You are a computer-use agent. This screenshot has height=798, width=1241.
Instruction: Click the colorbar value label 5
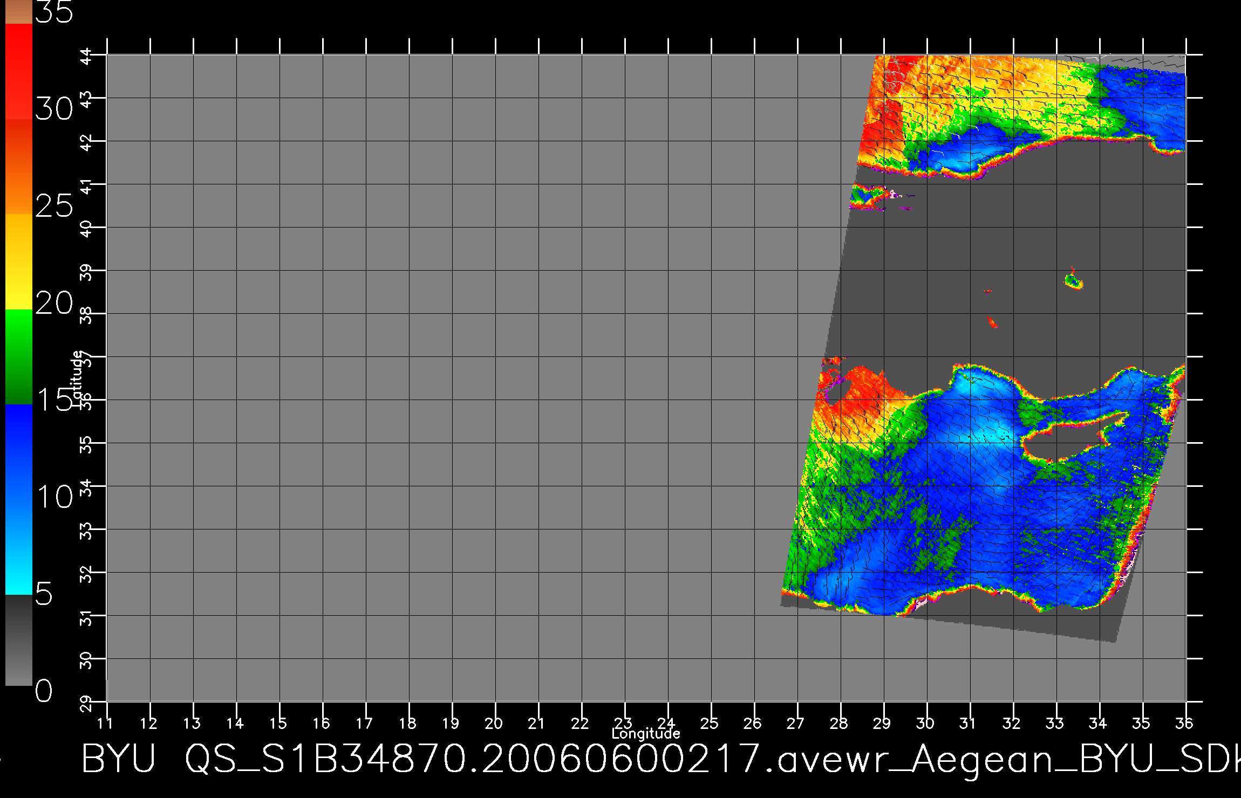[44, 594]
